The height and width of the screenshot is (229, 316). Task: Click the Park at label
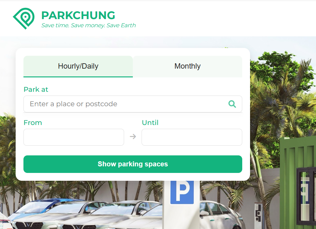click(36, 90)
